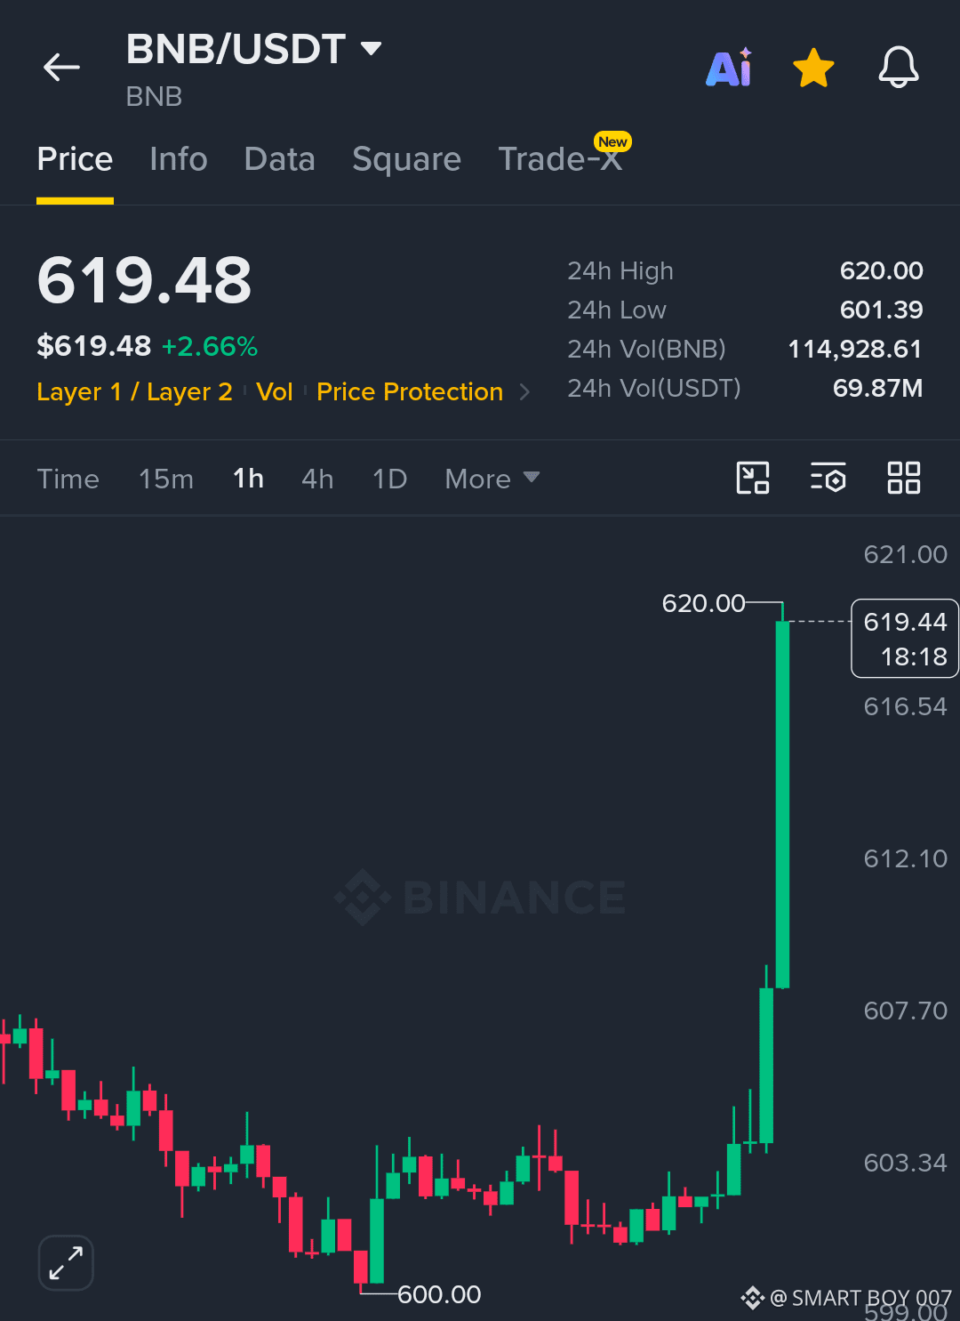Screen dimensions: 960x1321
Task: Click the 616.54 price axis label
Action: [906, 706]
